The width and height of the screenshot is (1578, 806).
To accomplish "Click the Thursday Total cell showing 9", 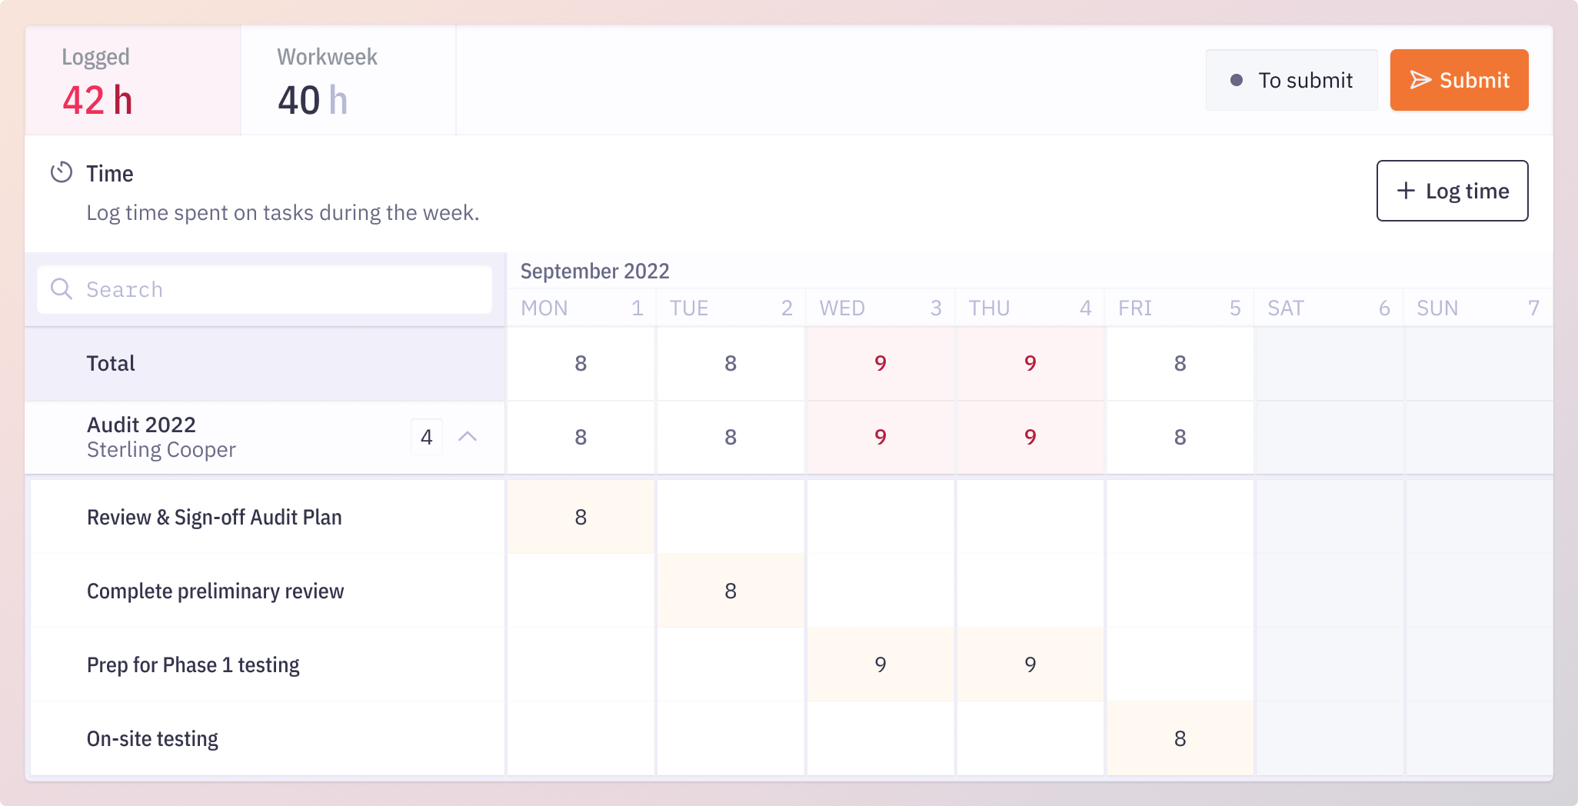I will pyautogui.click(x=1030, y=363).
